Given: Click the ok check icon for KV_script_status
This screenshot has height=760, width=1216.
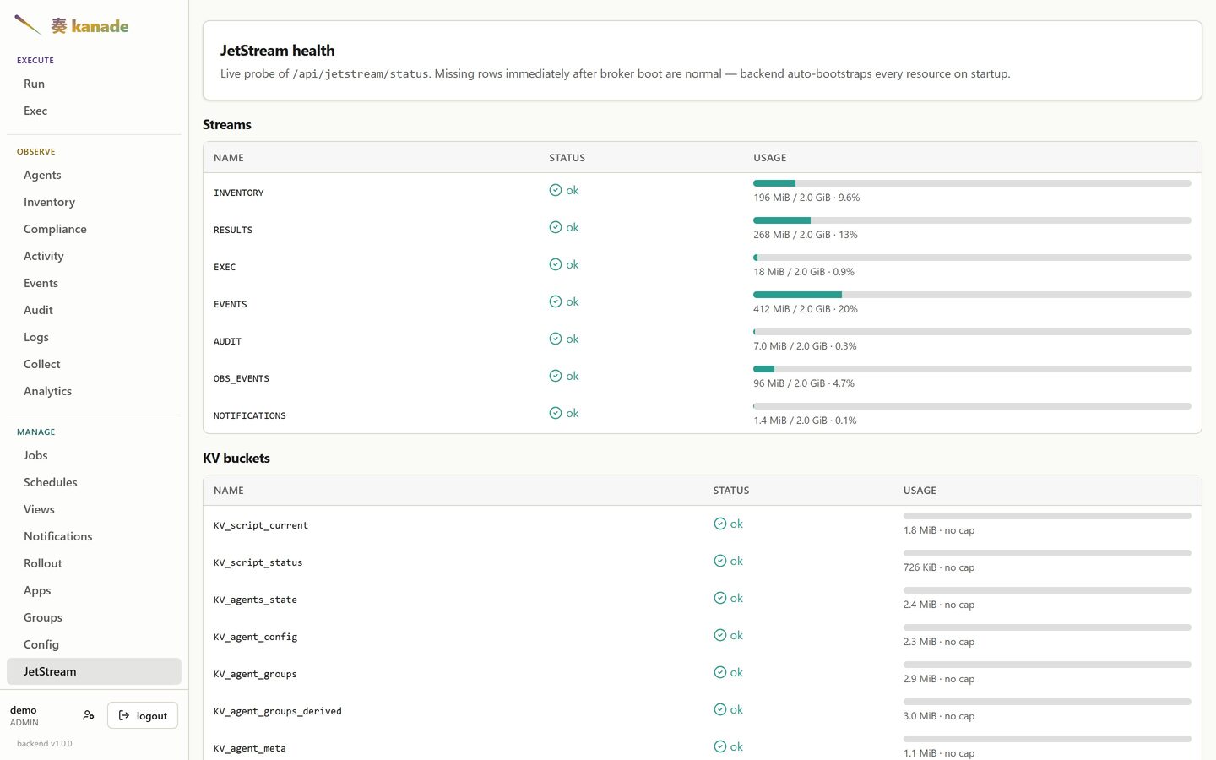Looking at the screenshot, I should [720, 561].
